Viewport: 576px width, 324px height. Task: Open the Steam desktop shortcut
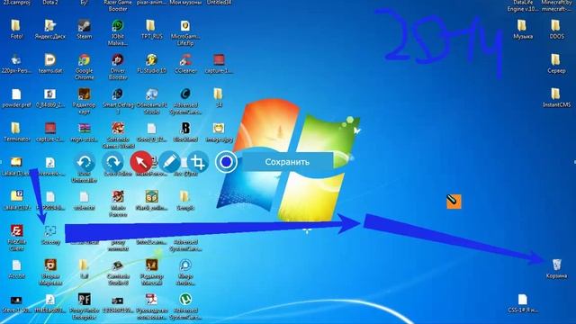point(84,30)
